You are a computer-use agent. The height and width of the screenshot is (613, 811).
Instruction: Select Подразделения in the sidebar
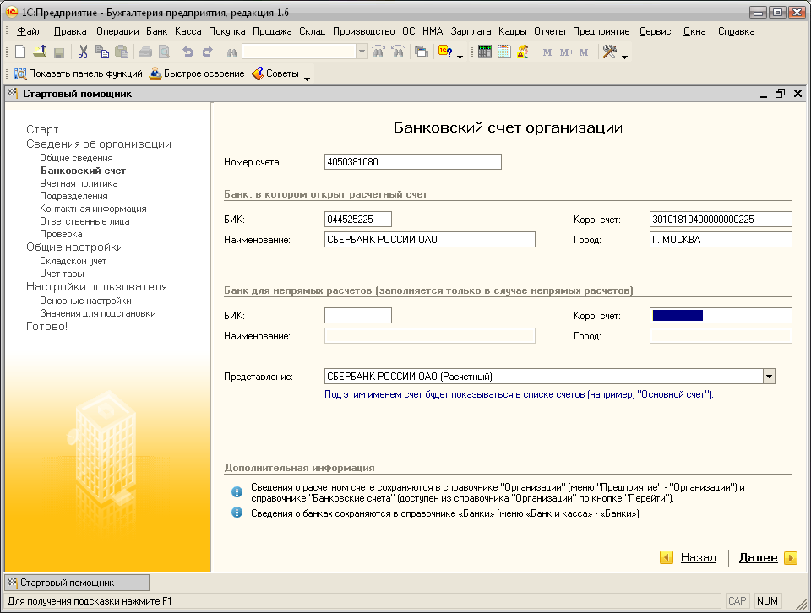pyautogui.click(x=74, y=196)
